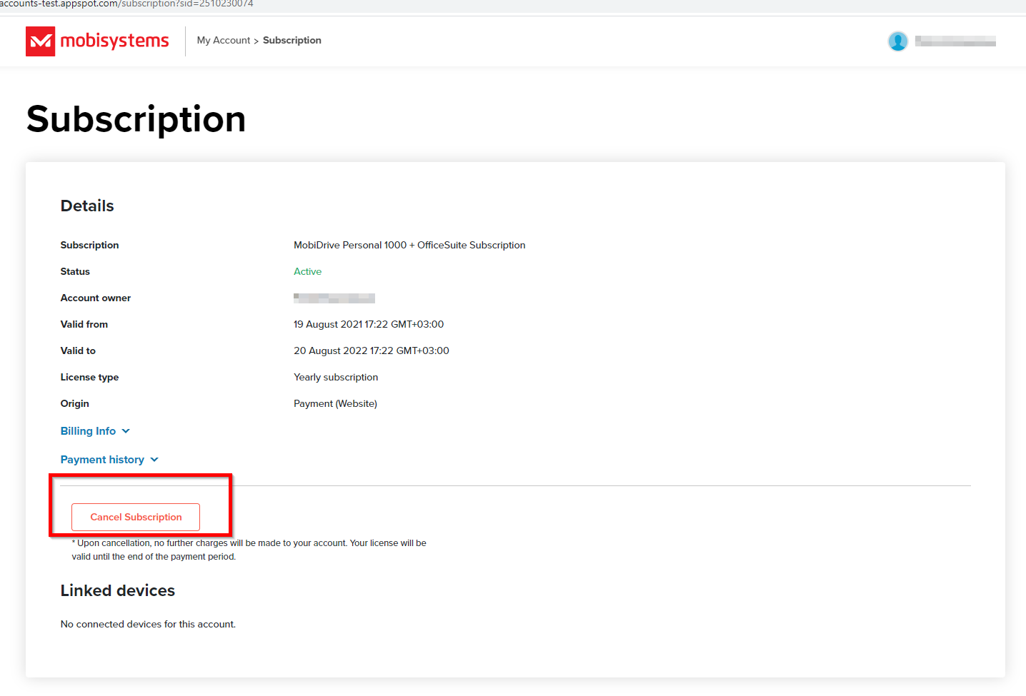
Task: Click the 'Payment (Website)' origin value
Action: pos(335,403)
